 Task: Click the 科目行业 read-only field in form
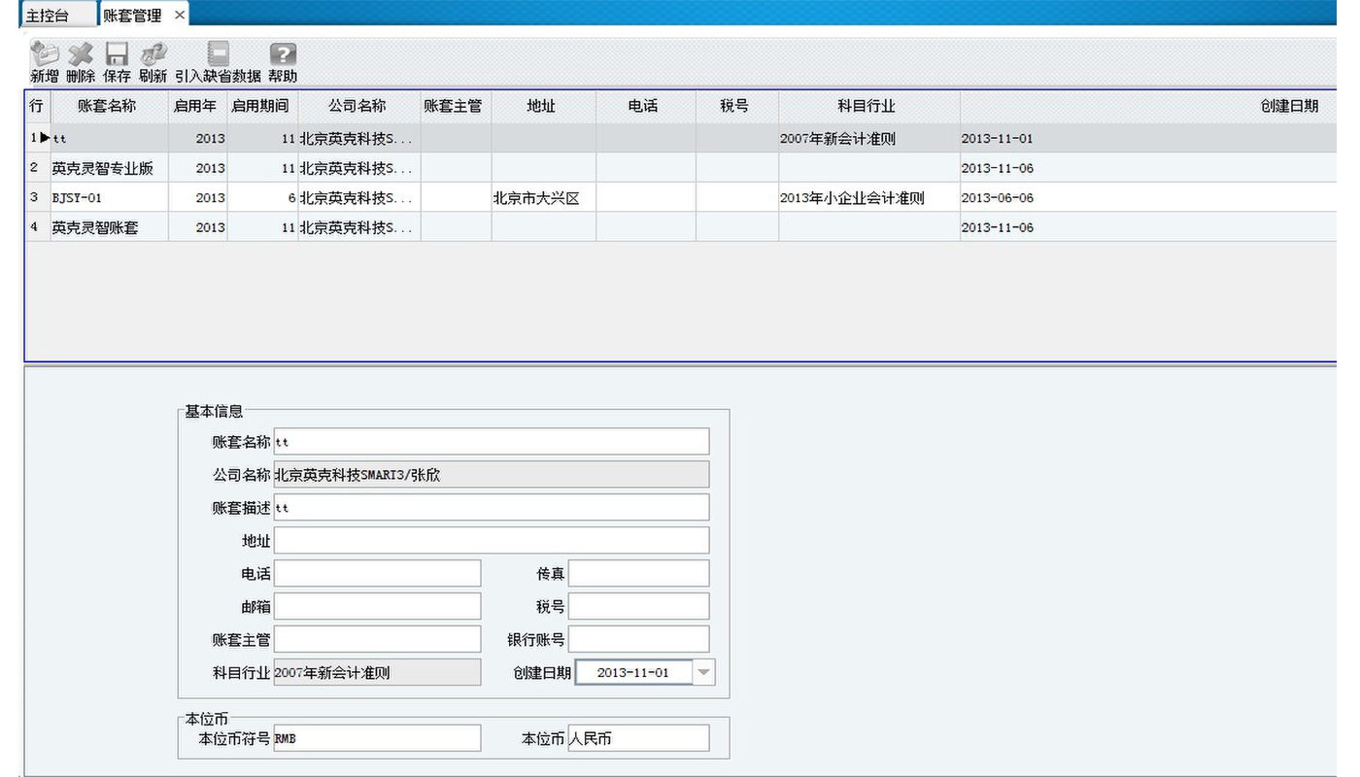click(x=377, y=672)
